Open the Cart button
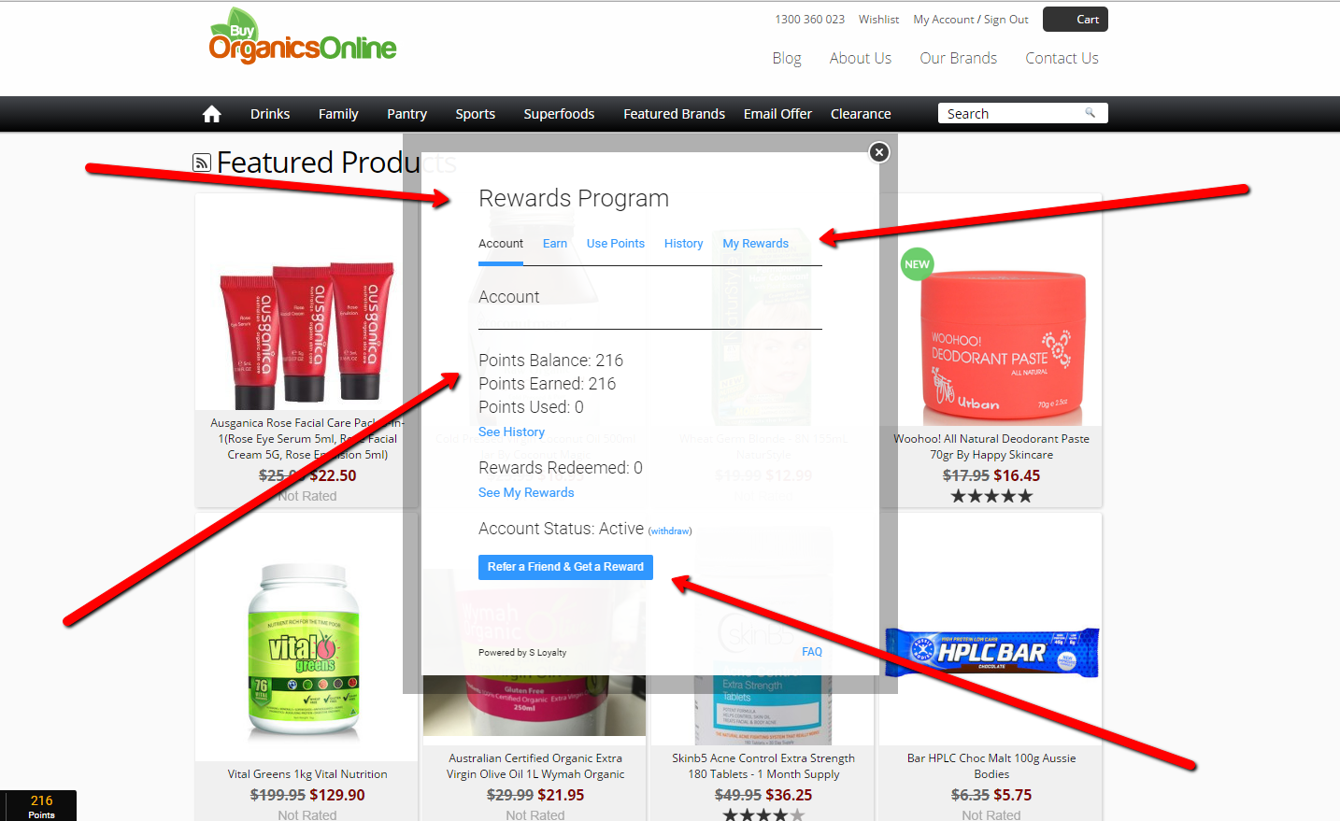 pyautogui.click(x=1076, y=20)
